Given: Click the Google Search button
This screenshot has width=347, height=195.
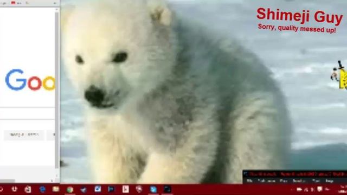Looking at the screenshot, I should click(24, 135).
